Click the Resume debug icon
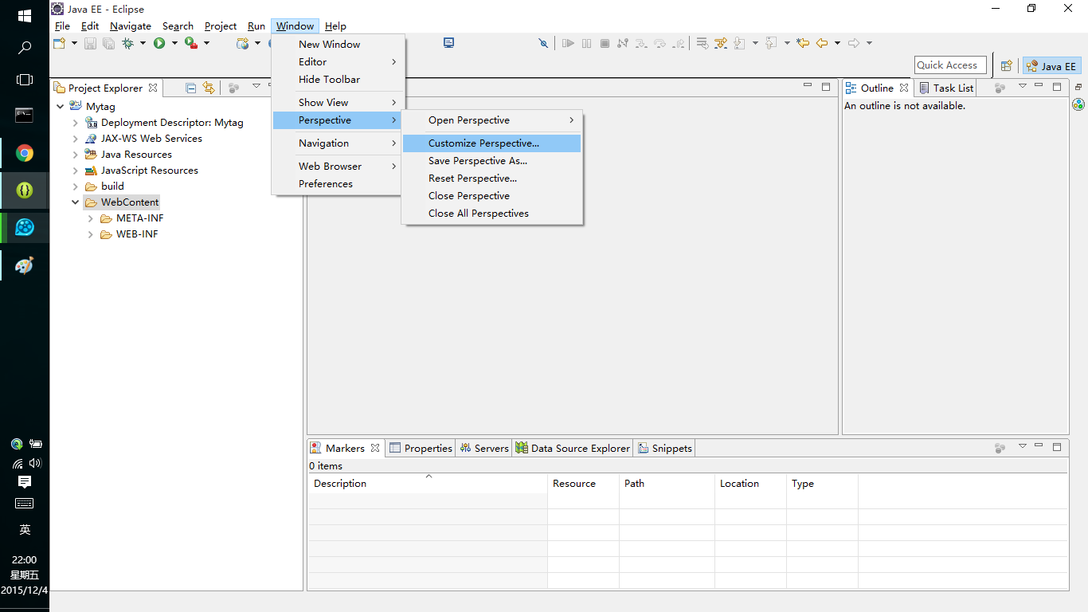 click(x=568, y=43)
